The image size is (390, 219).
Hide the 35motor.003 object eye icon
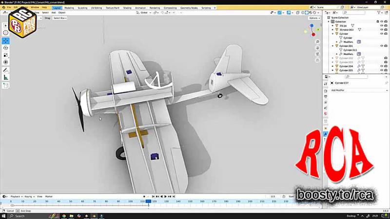(x=382, y=30)
